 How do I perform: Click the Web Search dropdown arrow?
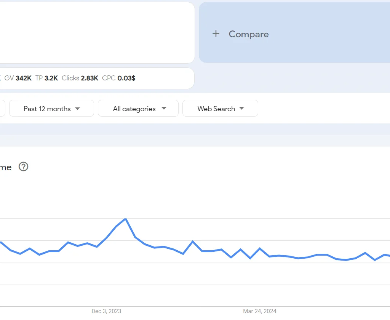pyautogui.click(x=242, y=108)
